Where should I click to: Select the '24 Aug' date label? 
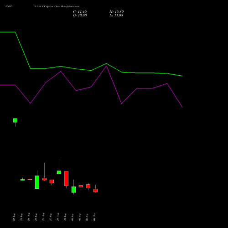(29, 217)
